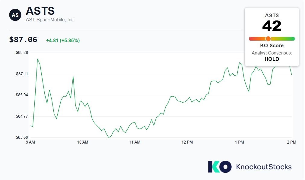The width and height of the screenshot is (305, 180).
Task: Click the ASTS ticker heading
Action: pos(40,11)
